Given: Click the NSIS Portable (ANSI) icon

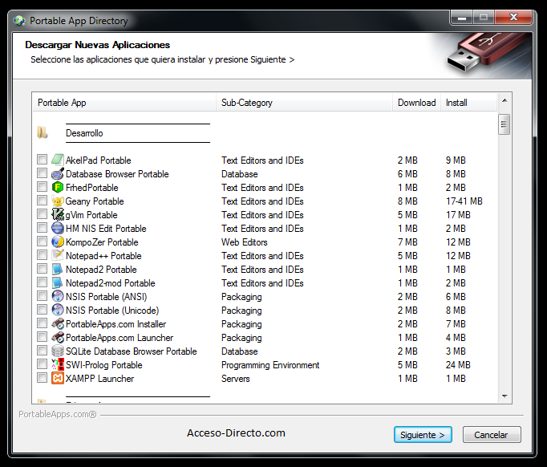Looking at the screenshot, I should 58,296.
